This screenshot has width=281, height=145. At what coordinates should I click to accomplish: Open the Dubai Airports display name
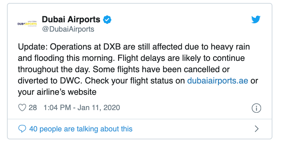pyautogui.click(x=71, y=19)
